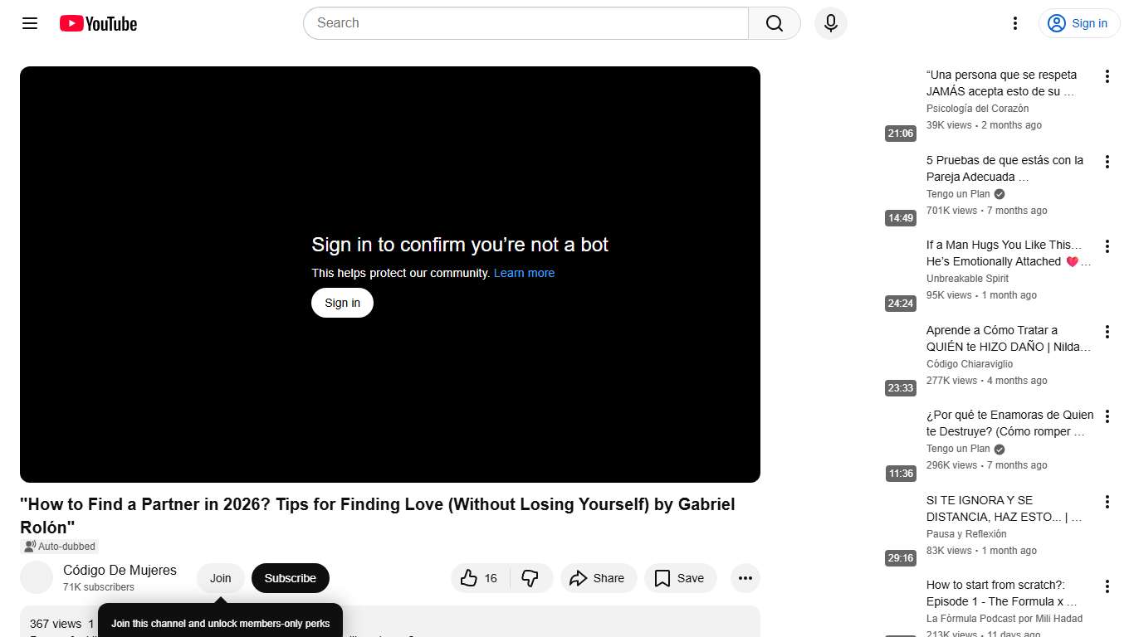Viewport: 1134px width, 637px height.
Task: Dislike the video with thumbs down
Action: tap(531, 578)
